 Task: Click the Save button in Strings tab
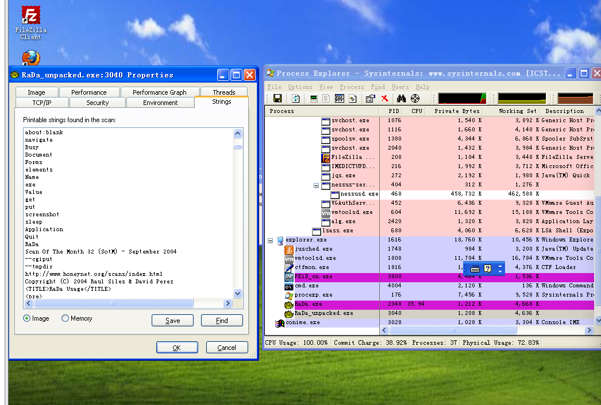coord(172,321)
